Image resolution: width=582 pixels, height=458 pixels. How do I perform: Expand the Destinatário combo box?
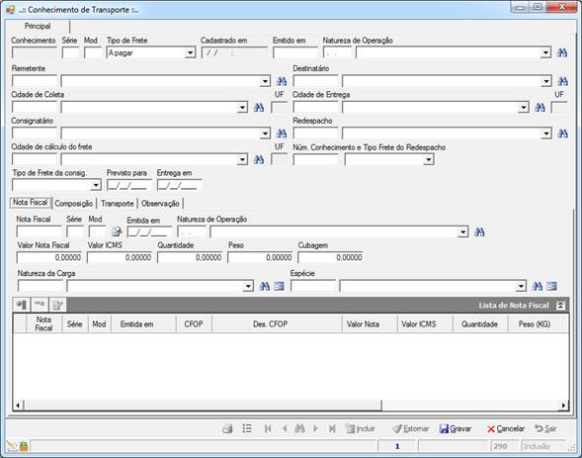546,81
